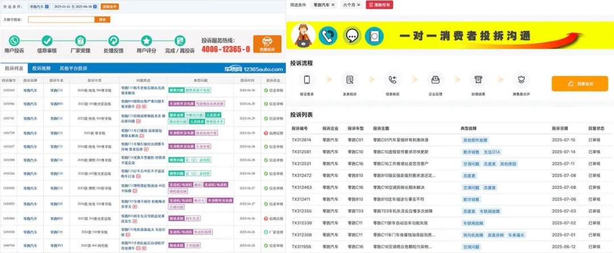Click the 欺诈销售 tag in row TX312411

[471, 200]
